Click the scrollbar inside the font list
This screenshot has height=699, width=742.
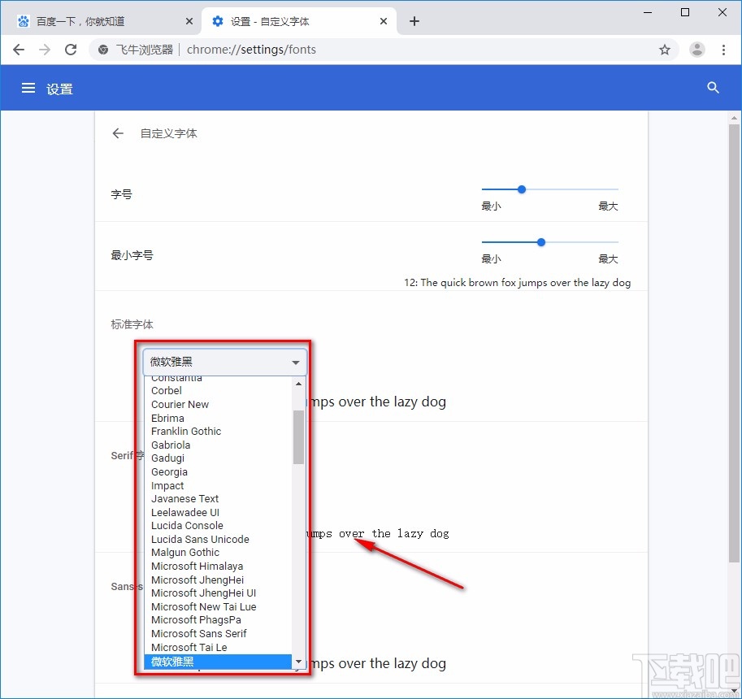click(298, 436)
